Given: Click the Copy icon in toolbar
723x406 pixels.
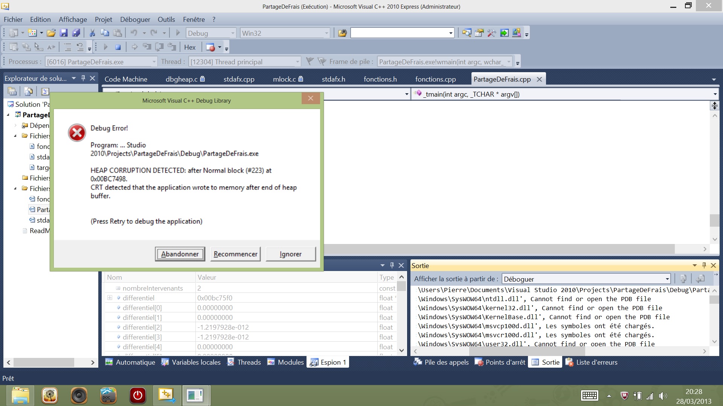Looking at the screenshot, I should pyautogui.click(x=105, y=33).
